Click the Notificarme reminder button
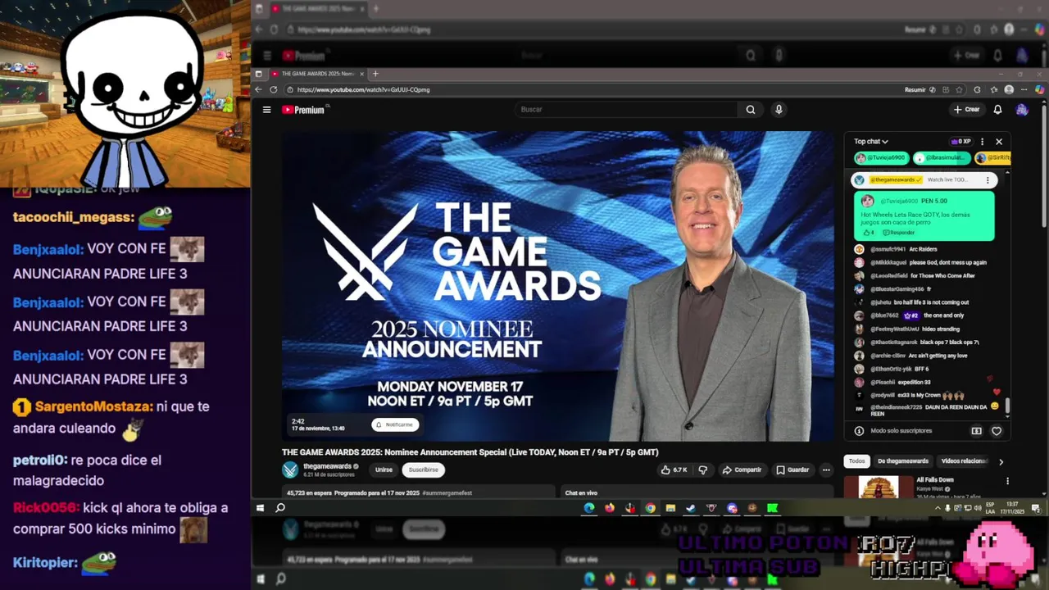Screen dimensions: 1049x590 pyautogui.click(x=395, y=424)
